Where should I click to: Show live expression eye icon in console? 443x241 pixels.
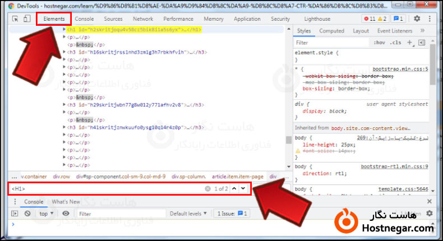pos(66,214)
